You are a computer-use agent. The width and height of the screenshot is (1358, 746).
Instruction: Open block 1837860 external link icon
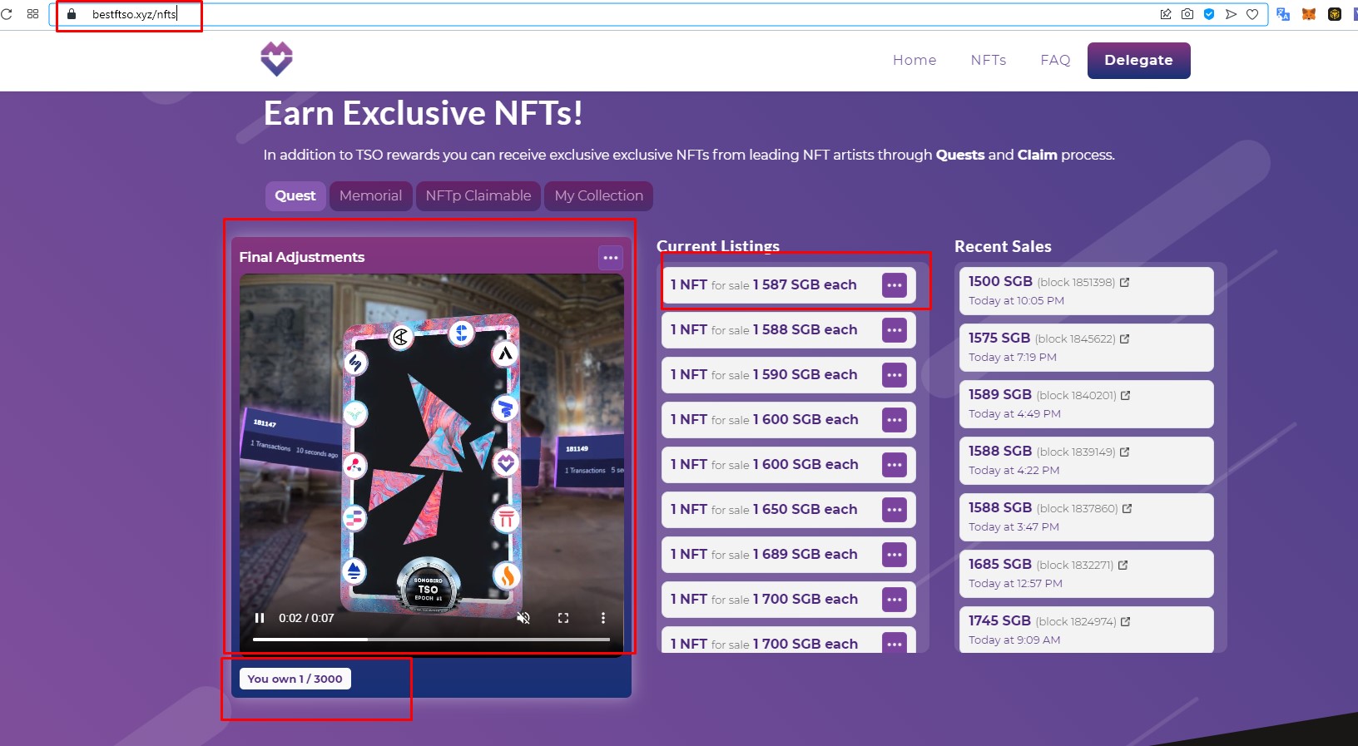pos(1128,508)
